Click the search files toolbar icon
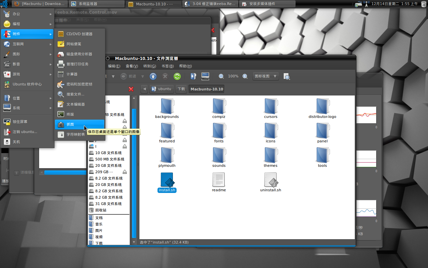The width and height of the screenshot is (428, 268). point(287,76)
